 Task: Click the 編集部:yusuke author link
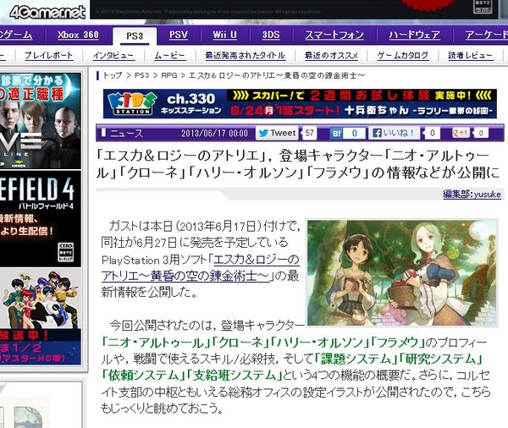tap(472, 195)
